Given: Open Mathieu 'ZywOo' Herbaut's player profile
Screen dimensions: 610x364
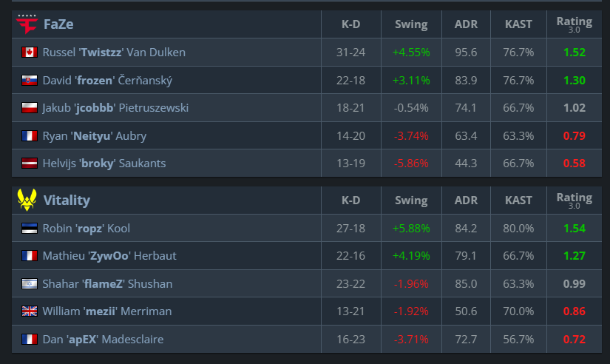Looking at the screenshot, I should click(x=109, y=256).
